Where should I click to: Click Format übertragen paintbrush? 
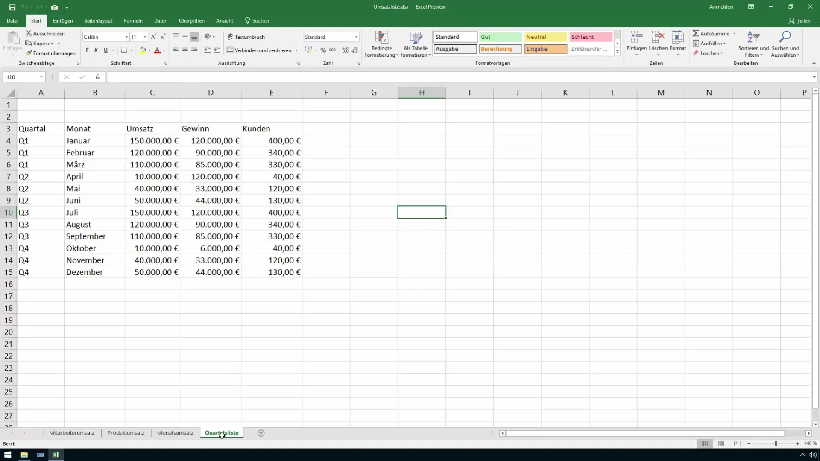[x=29, y=53]
